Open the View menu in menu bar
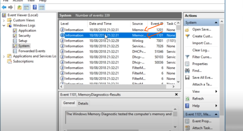The width and height of the screenshot is (243, 131). (31, 1)
